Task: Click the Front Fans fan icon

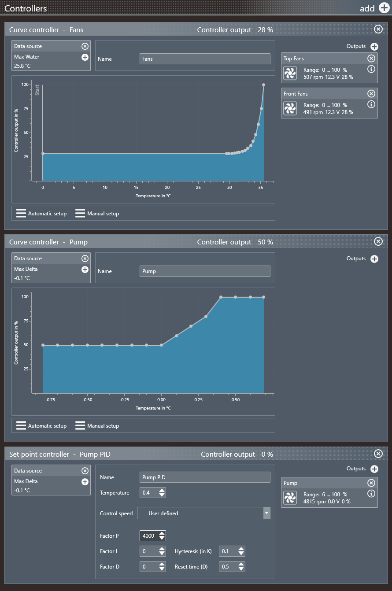Action: click(290, 108)
